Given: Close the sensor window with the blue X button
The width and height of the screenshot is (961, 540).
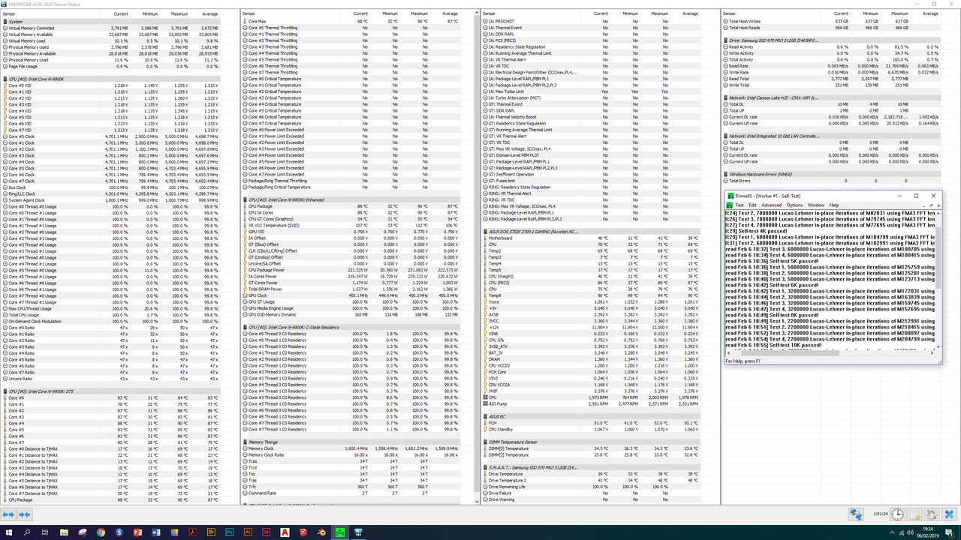Looking at the screenshot, I should point(948,514).
